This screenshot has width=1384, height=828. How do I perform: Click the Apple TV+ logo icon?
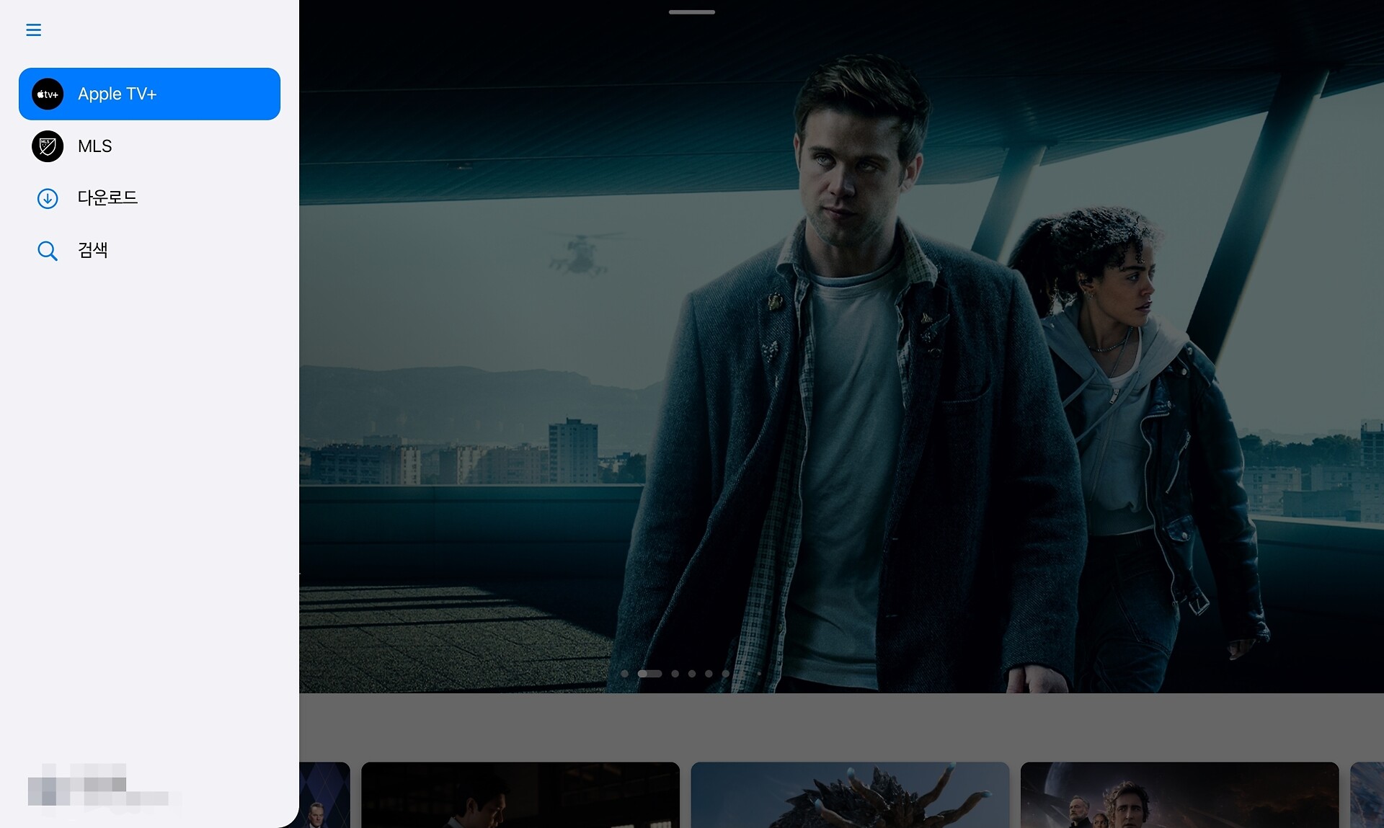pyautogui.click(x=48, y=94)
